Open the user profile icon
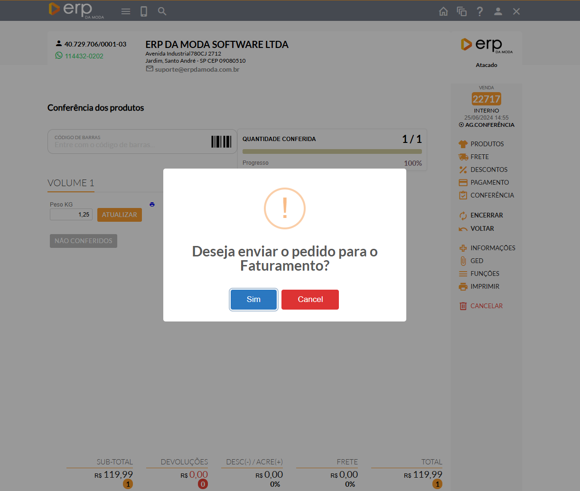The image size is (580, 491). (x=498, y=11)
